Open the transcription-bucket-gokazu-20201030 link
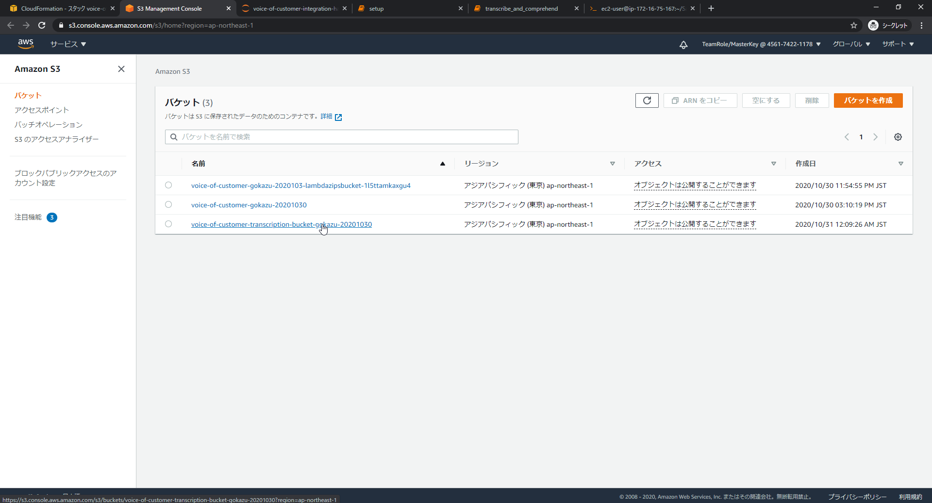The height and width of the screenshot is (503, 932). coord(282,224)
